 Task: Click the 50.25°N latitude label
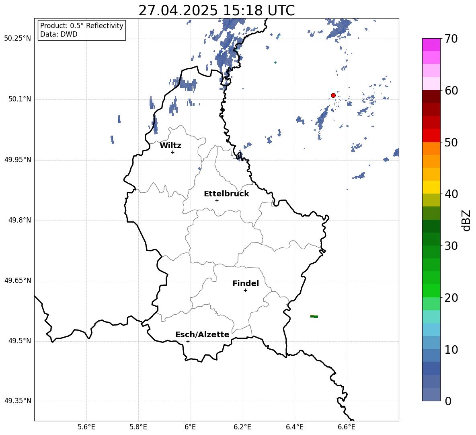(x=18, y=39)
